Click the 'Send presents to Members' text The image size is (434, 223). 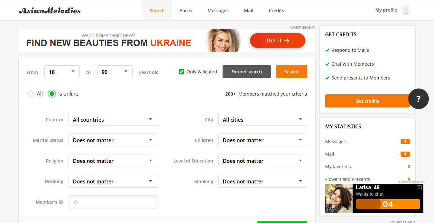pos(361,78)
